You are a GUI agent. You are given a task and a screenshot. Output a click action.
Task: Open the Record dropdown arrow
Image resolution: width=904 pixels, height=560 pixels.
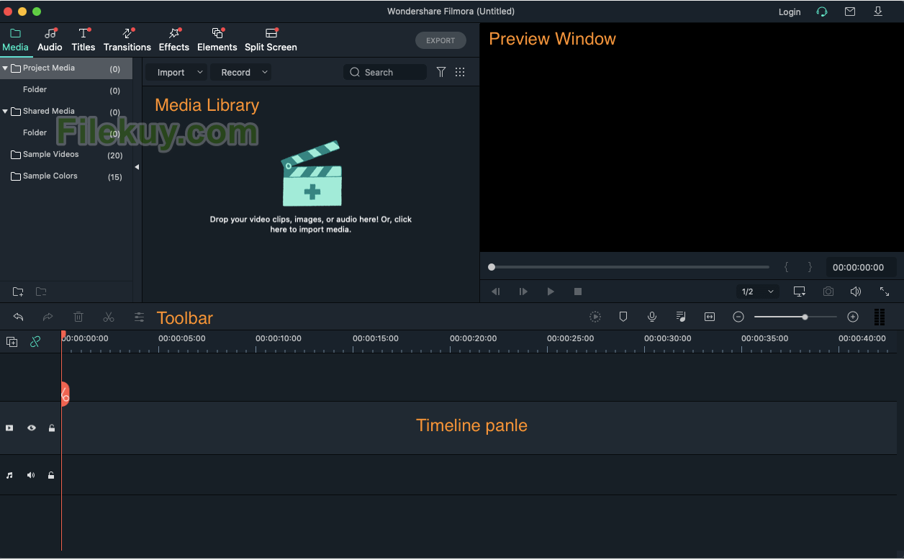point(265,72)
